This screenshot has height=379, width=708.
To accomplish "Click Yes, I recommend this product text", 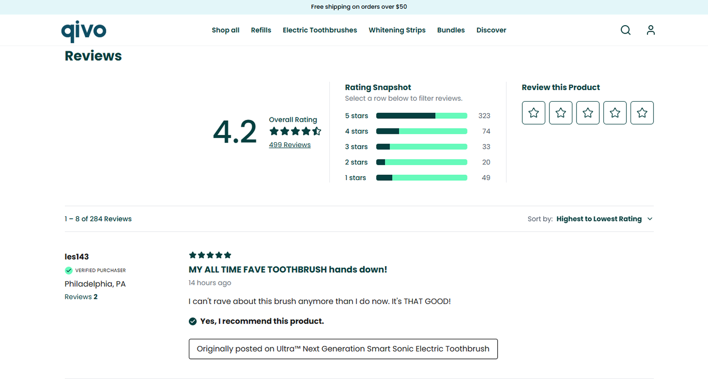I will (262, 321).
